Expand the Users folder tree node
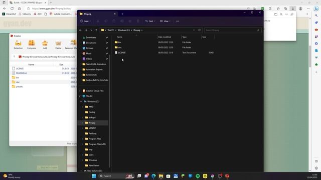 82,155
